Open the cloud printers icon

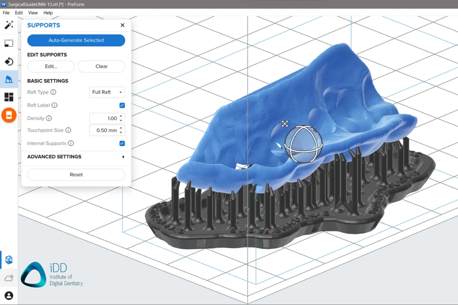(x=9, y=278)
